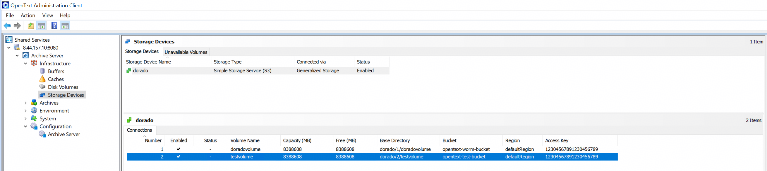Screen dimensions: 767x171
Task: Switch to the Unavailable Volumes tab
Action: coord(186,52)
